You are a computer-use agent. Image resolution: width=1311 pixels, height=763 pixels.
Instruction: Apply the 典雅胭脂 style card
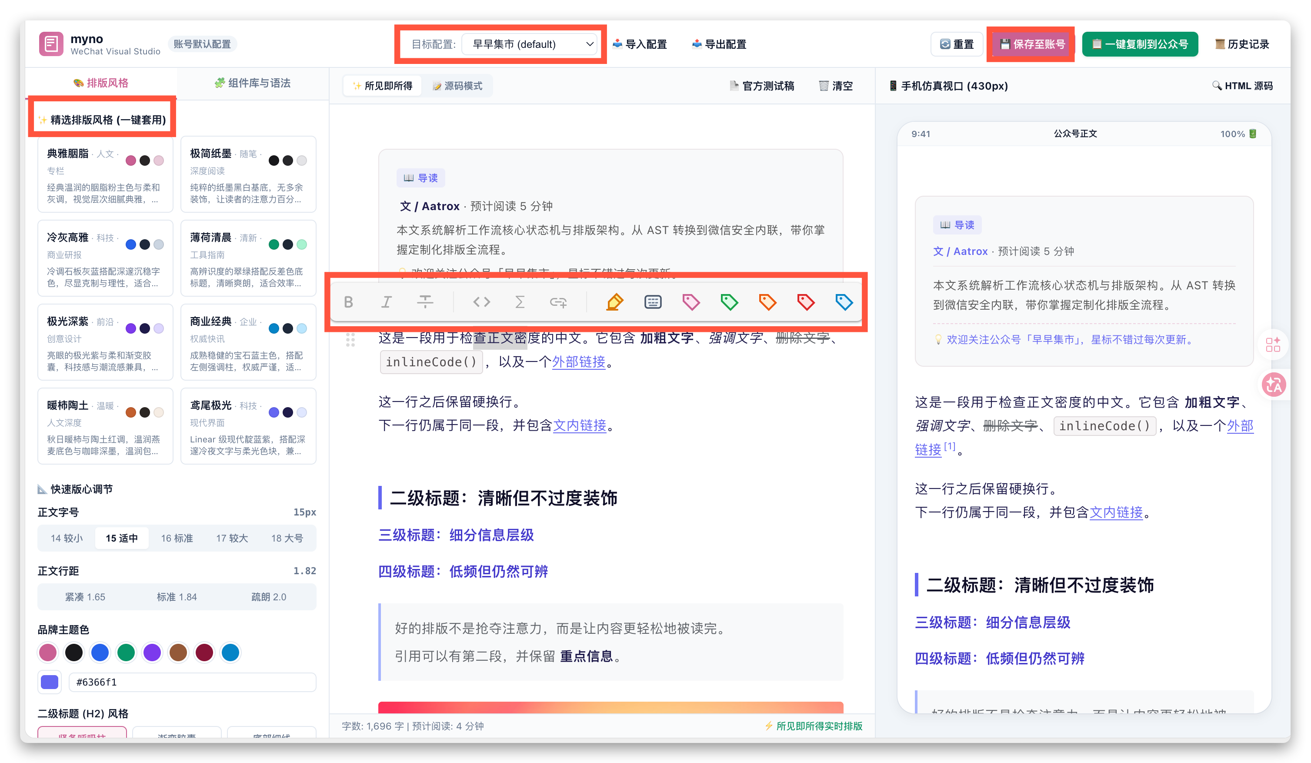coord(105,175)
